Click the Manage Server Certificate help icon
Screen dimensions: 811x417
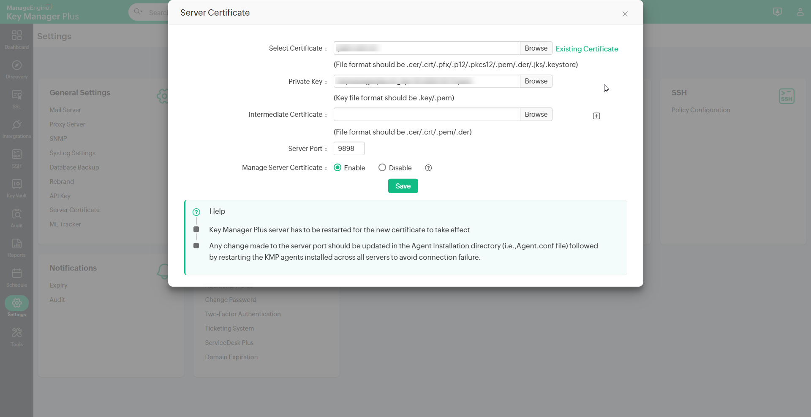pyautogui.click(x=428, y=168)
